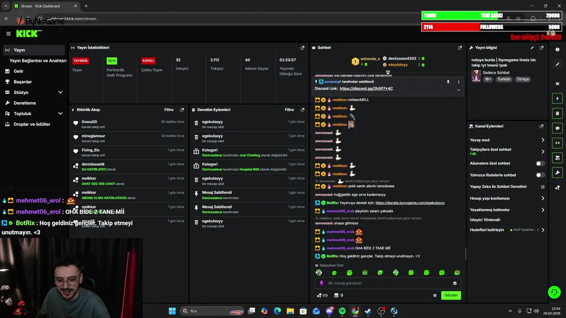Toggle the wrench widget in right sidebar
The height and width of the screenshot is (318, 566).
pyautogui.click(x=558, y=172)
